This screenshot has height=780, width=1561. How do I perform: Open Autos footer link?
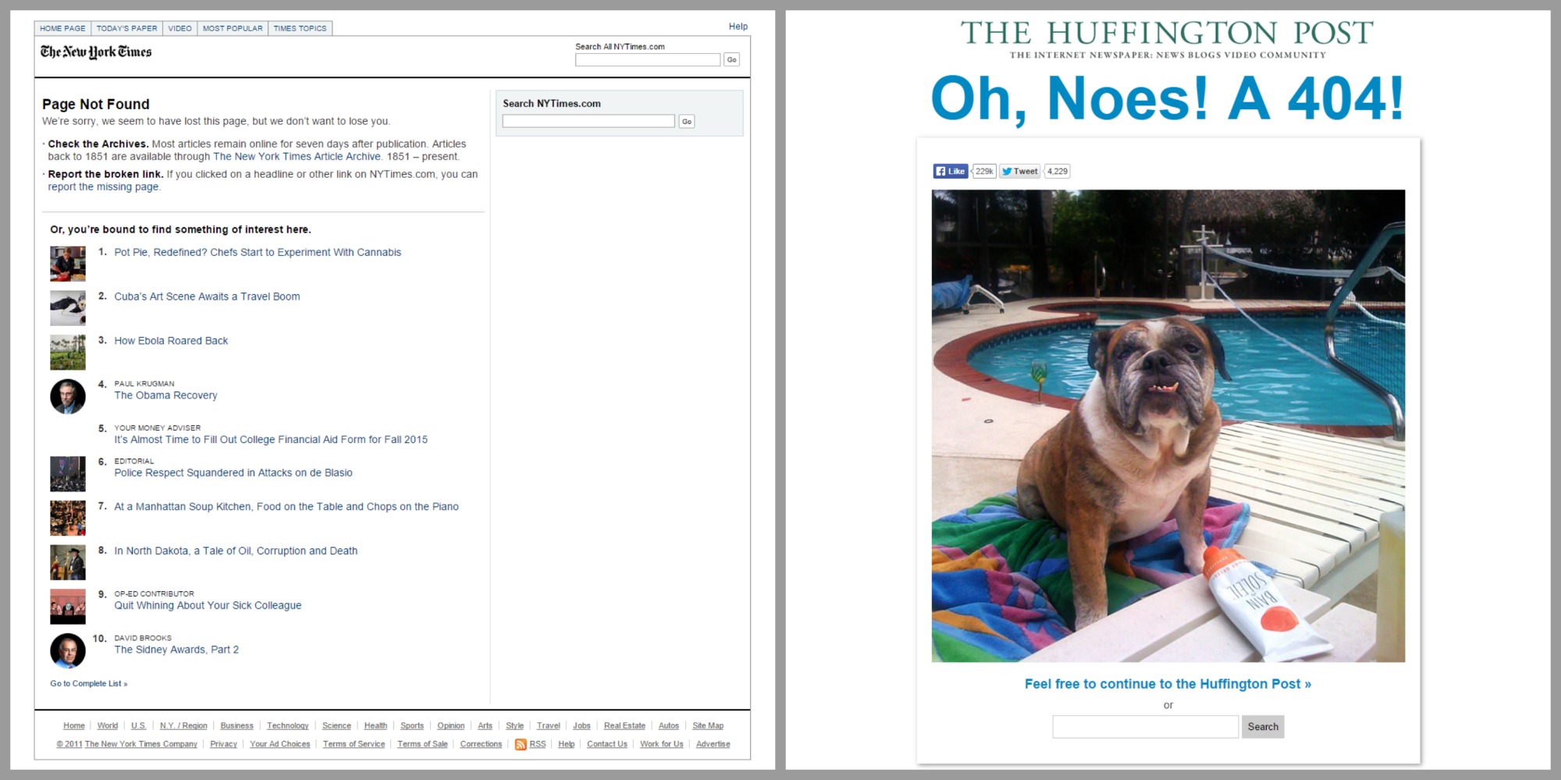click(669, 726)
